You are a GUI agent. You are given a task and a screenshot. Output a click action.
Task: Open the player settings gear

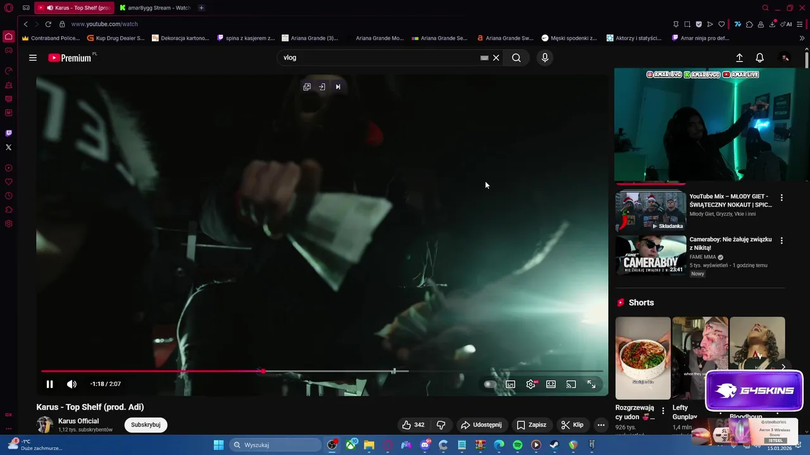(x=531, y=384)
